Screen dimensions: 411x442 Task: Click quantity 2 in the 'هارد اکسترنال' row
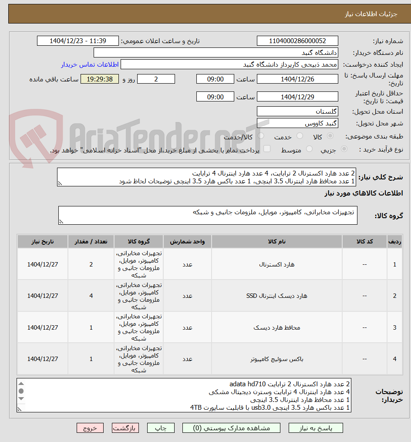pyautogui.click(x=91, y=264)
